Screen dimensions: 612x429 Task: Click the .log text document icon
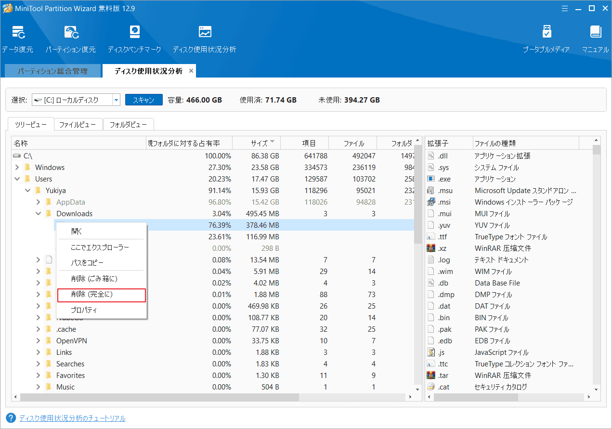(x=431, y=260)
